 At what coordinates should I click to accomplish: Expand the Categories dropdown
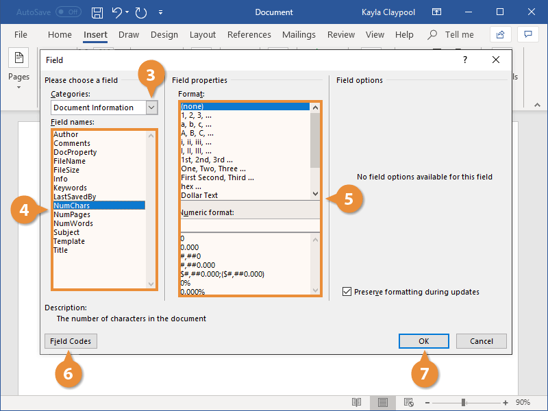pyautogui.click(x=152, y=108)
